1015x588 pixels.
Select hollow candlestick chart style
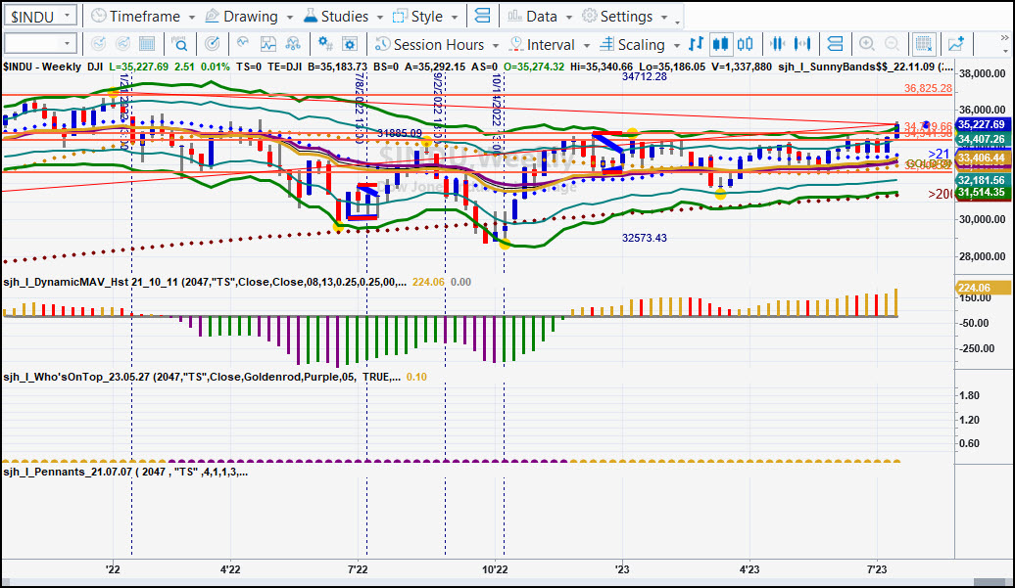[745, 44]
